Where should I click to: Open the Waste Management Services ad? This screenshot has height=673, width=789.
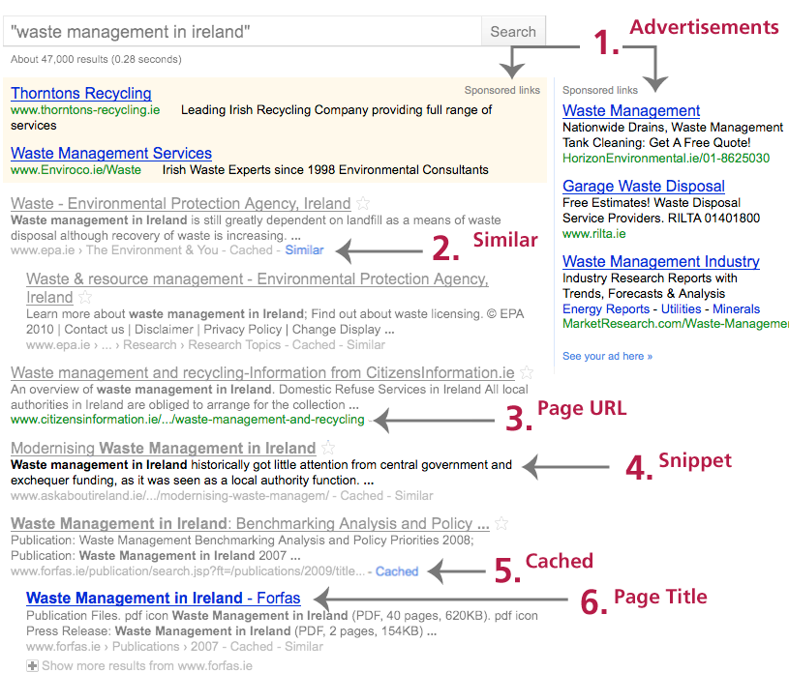(111, 153)
